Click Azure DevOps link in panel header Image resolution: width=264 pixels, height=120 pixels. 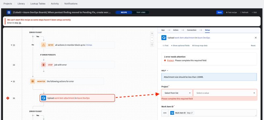coord(204,38)
